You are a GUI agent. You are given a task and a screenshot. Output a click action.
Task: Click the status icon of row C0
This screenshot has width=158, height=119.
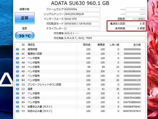point(17,85)
